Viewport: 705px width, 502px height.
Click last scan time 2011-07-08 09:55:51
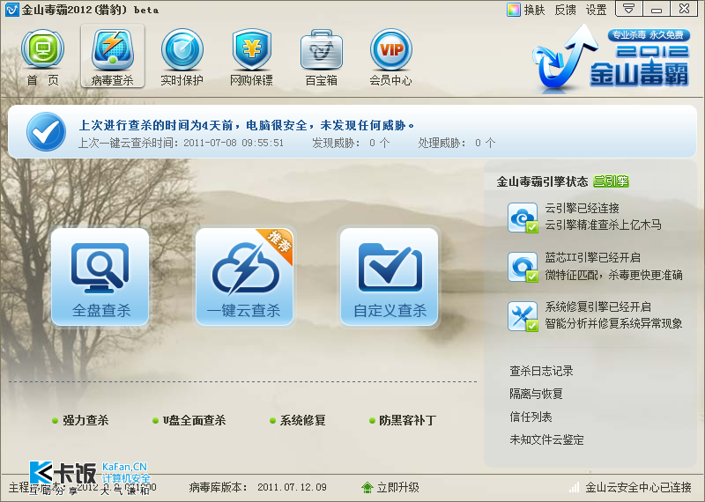(x=234, y=143)
